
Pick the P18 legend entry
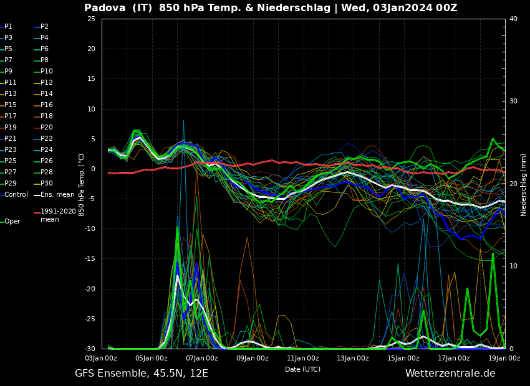pos(43,116)
